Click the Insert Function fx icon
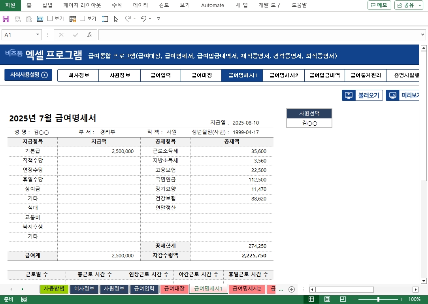The height and width of the screenshot is (304, 428). 90,35
